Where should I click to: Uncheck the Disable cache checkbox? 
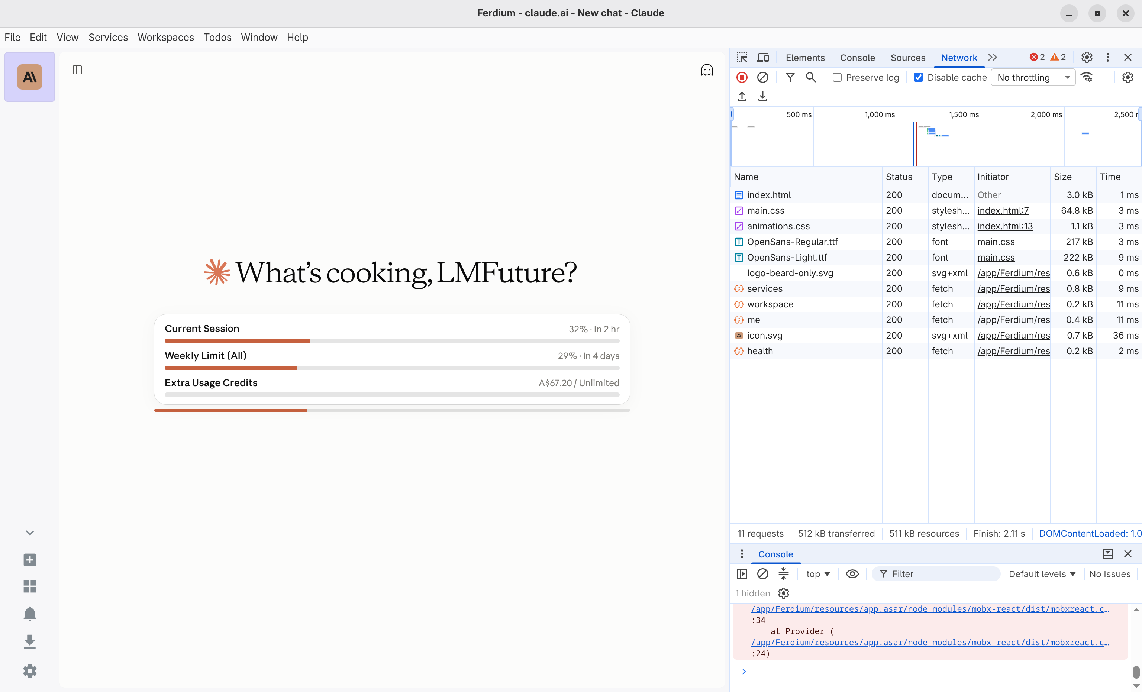[918, 77]
